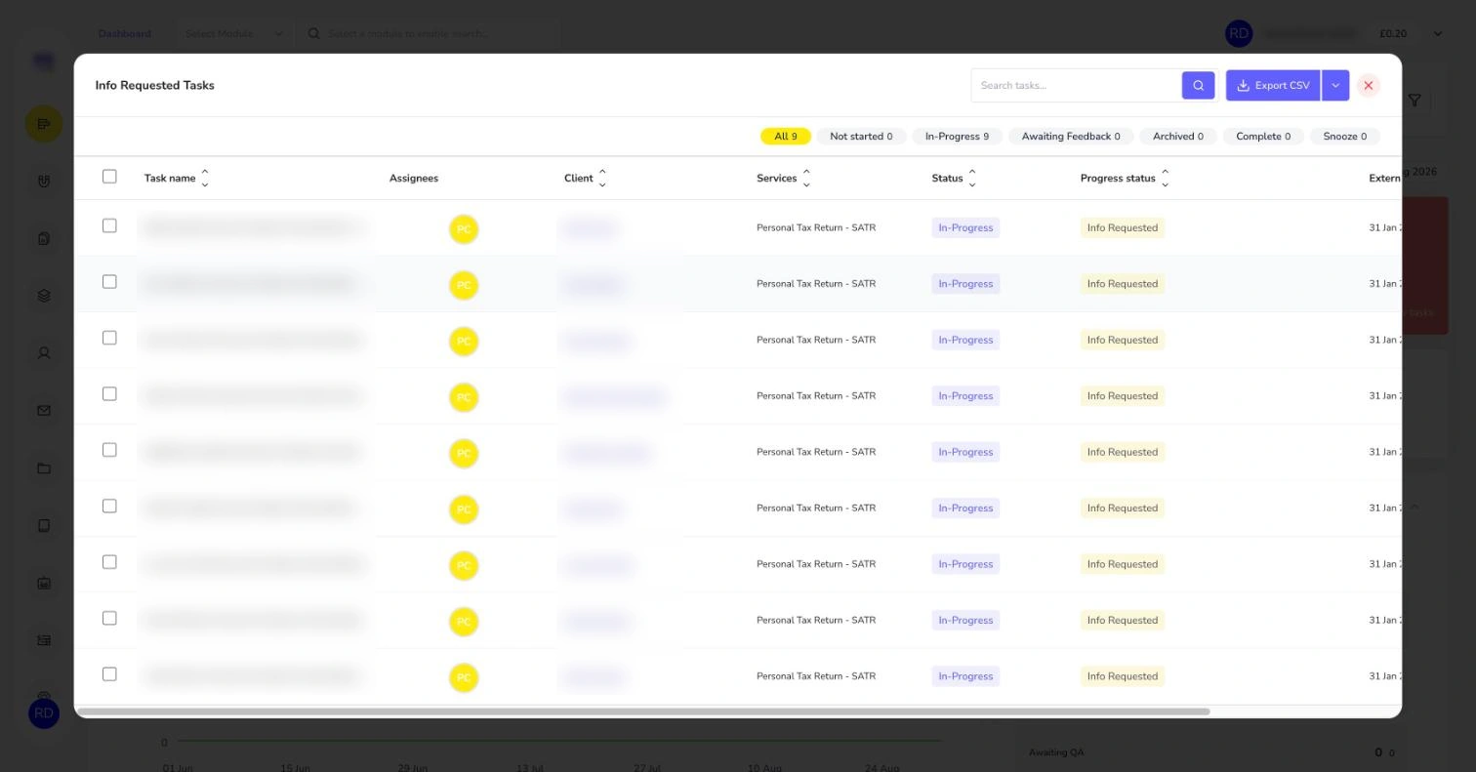This screenshot has width=1476, height=772.
Task: Click the PC assignee avatar in the last row
Action: [x=464, y=677]
